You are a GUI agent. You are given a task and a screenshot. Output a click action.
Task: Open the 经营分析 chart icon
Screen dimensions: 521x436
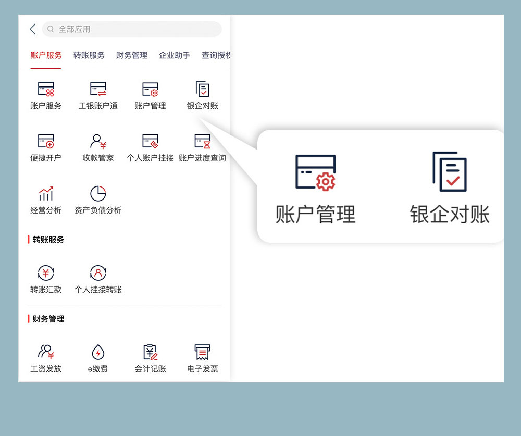pos(46,194)
